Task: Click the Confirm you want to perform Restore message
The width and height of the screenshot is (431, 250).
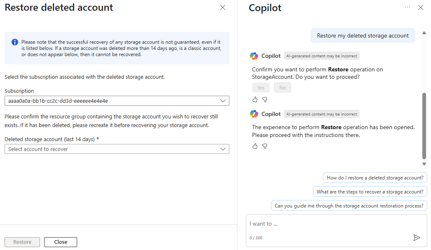Action: pos(318,73)
